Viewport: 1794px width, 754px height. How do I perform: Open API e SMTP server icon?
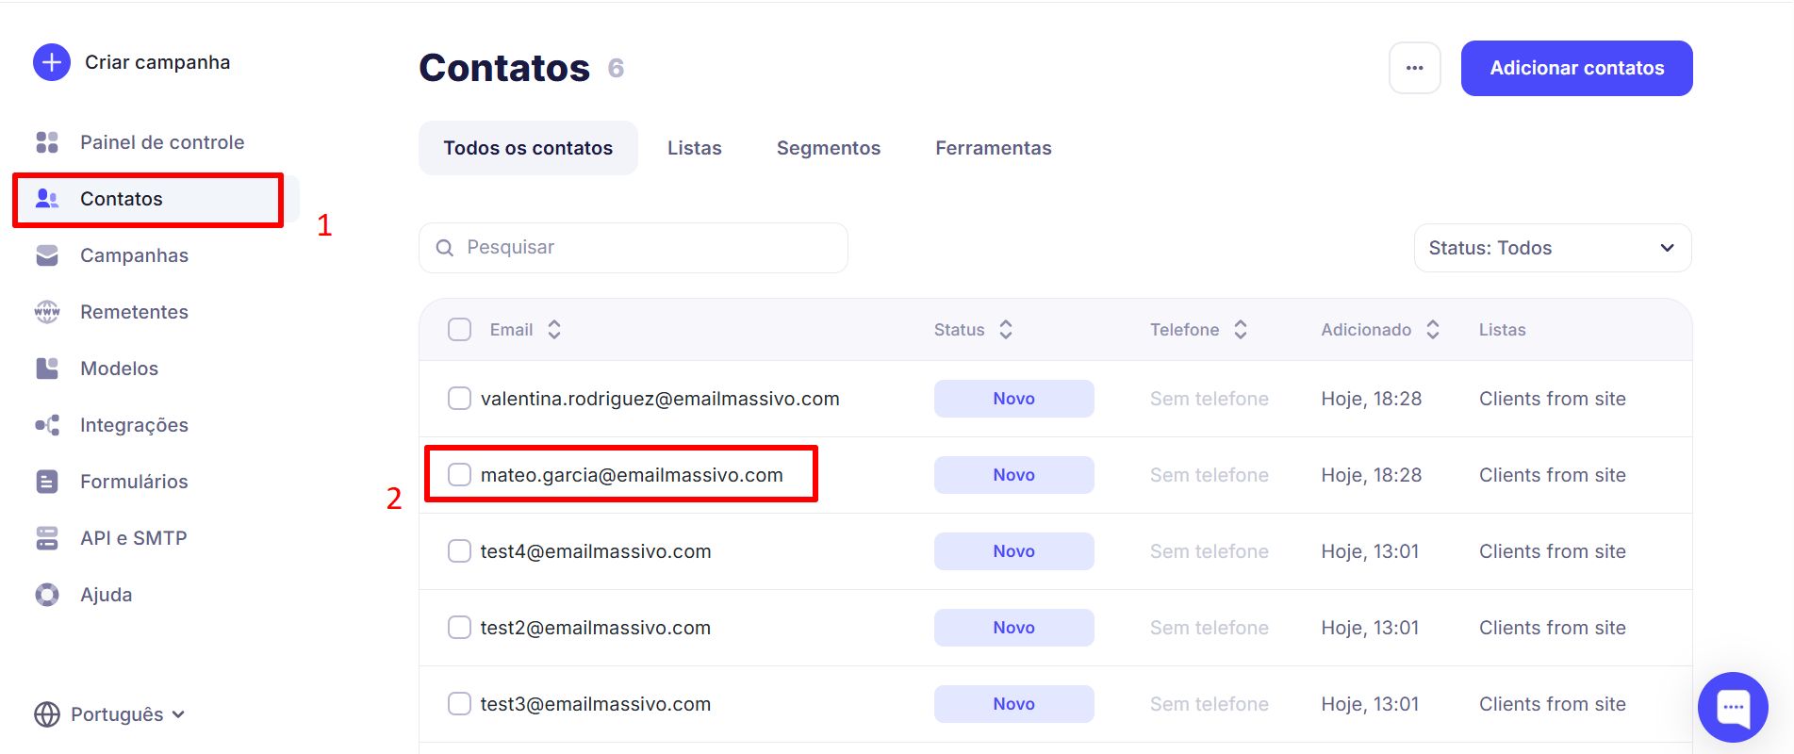pyautogui.click(x=47, y=538)
